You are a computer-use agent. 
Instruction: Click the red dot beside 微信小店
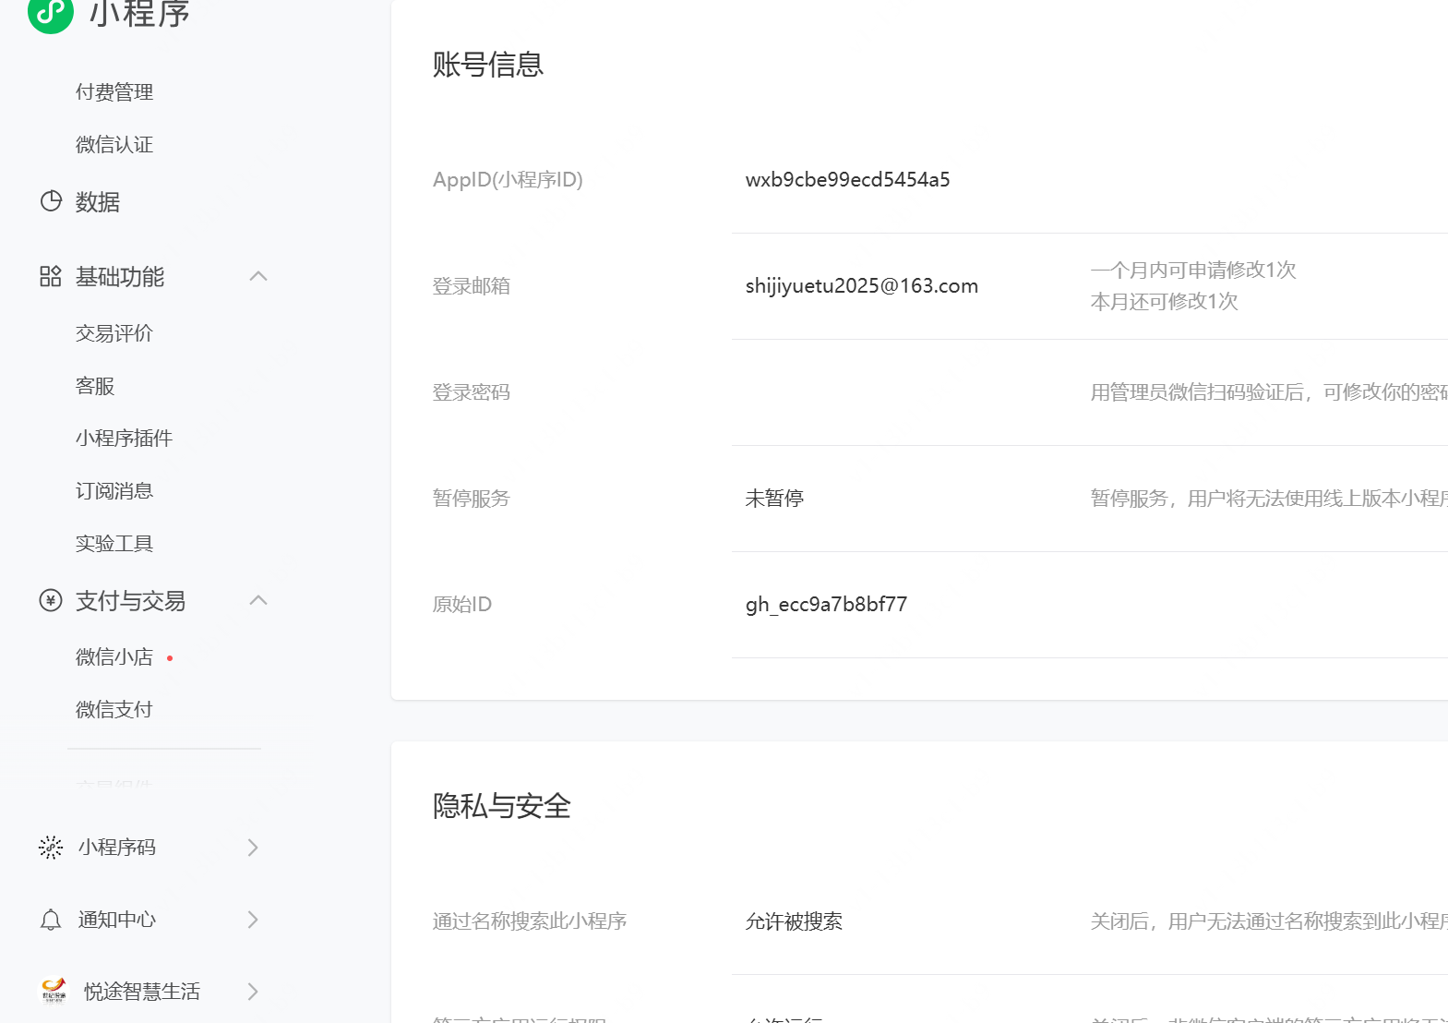(170, 658)
